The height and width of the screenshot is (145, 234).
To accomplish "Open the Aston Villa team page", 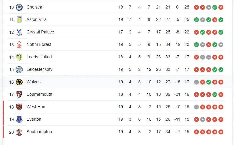I will click(36, 19).
